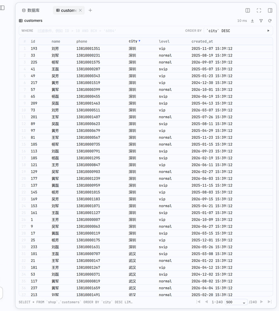Select phone cell 13810000399
The image size is (279, 311).
pos(88,90)
